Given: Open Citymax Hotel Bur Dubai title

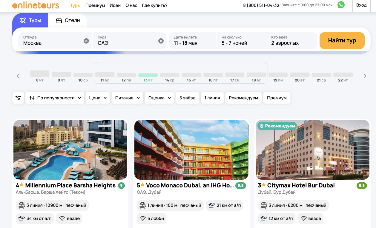Looking at the screenshot, I should (x=296, y=186).
